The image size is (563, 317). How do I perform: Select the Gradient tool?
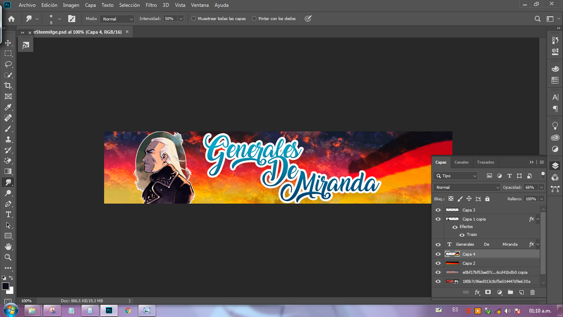8,171
